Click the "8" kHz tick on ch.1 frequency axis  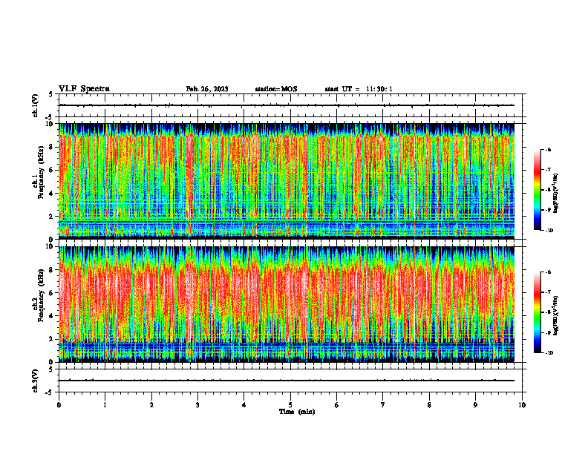tap(52, 147)
